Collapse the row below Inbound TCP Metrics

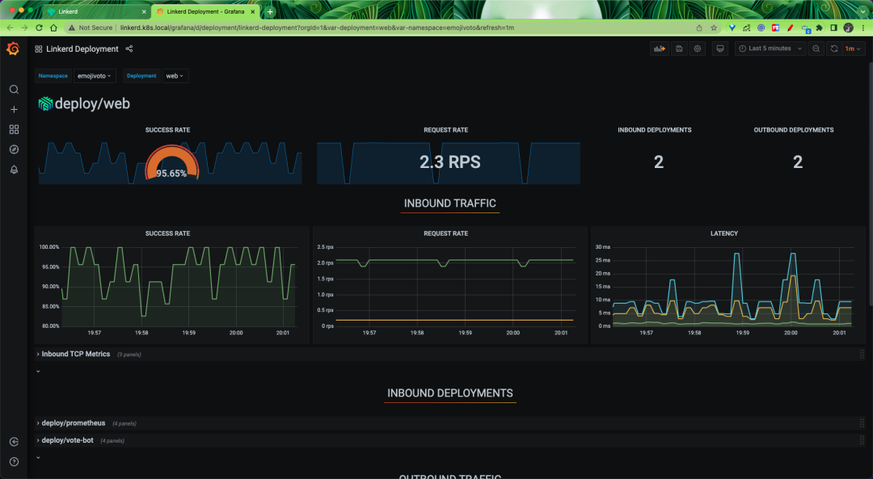(x=38, y=371)
